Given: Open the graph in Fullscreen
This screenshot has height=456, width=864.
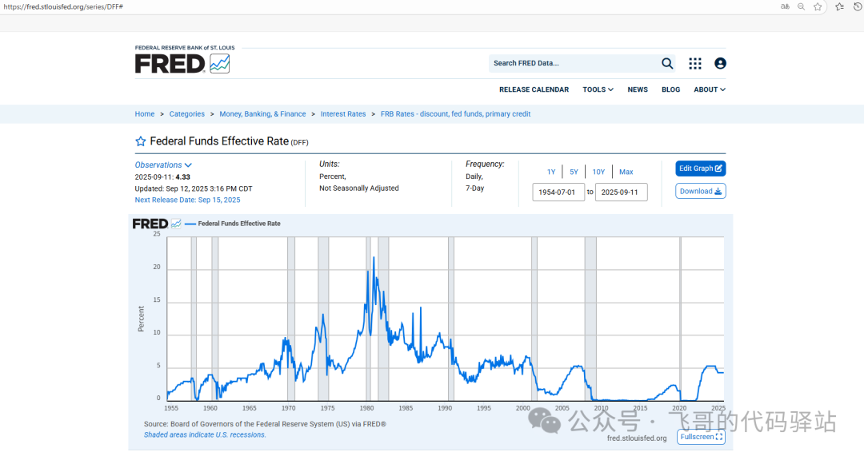Looking at the screenshot, I should tap(701, 437).
